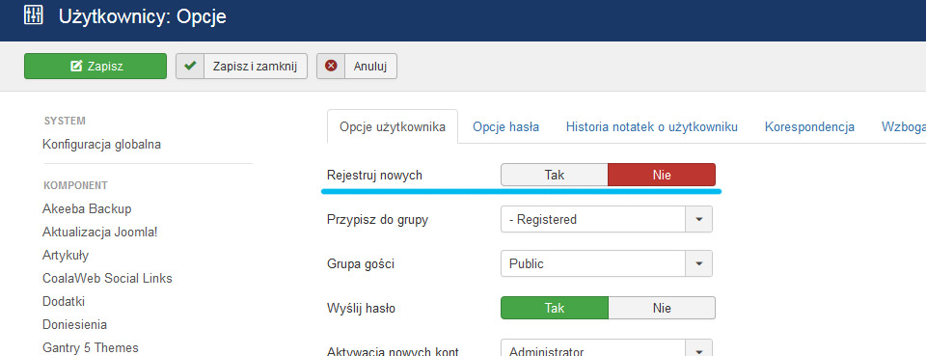This screenshot has width=926, height=356.
Task: Click the Przypisz do grupy label
Action: point(377,220)
